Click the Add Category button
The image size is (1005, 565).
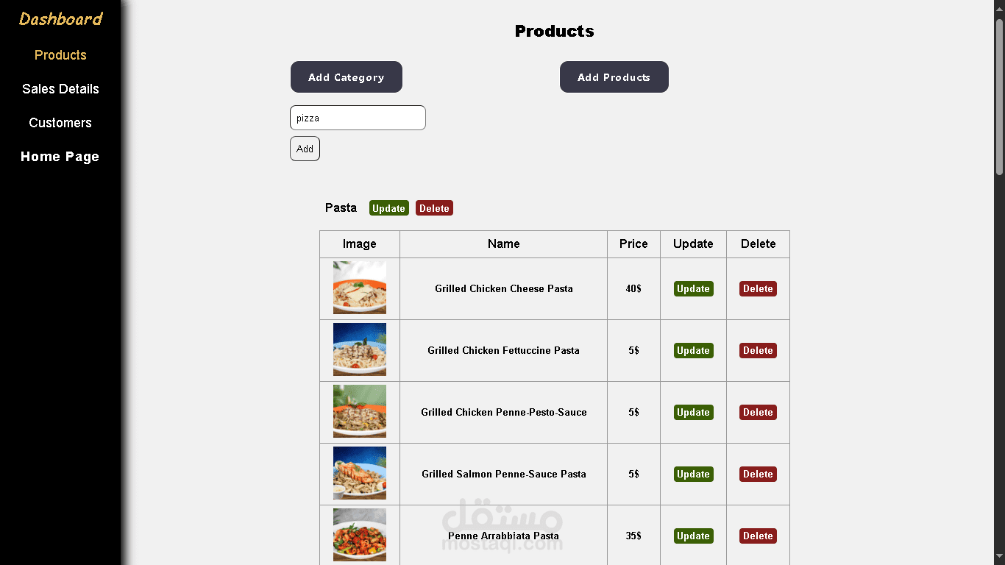pyautogui.click(x=347, y=77)
